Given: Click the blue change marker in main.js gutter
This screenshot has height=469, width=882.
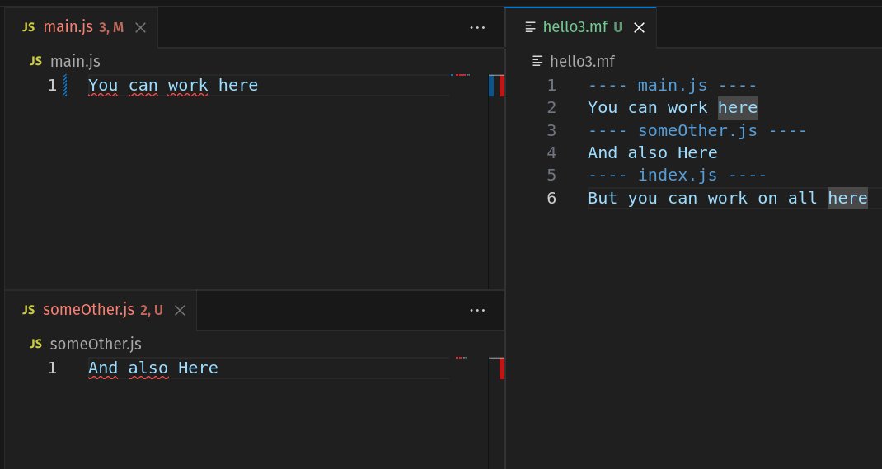Looking at the screenshot, I should (x=65, y=86).
